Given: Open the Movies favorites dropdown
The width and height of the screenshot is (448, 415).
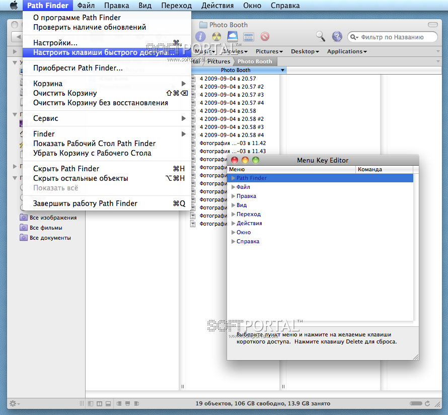Looking at the screenshot, I should click(x=236, y=51).
